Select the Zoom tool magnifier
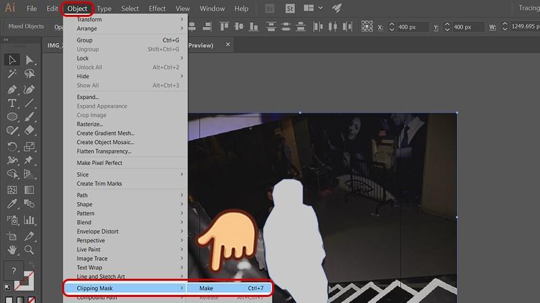 (x=29, y=250)
